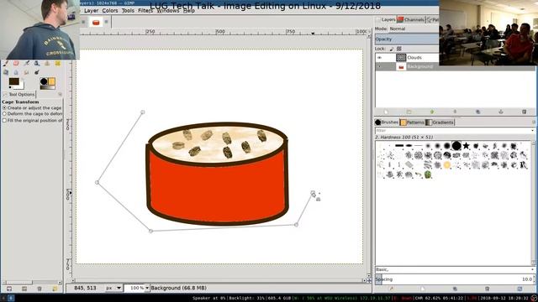Edit the selected brush

[x=391, y=289]
